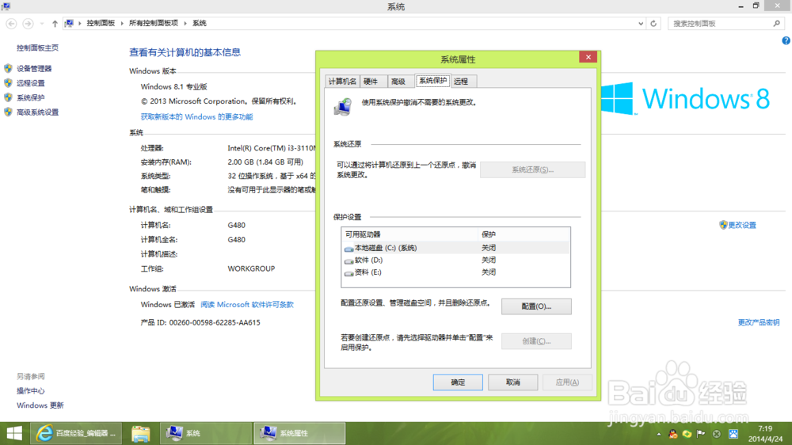Close the 系统属性 dialog
The height and width of the screenshot is (445, 792).
click(x=588, y=57)
